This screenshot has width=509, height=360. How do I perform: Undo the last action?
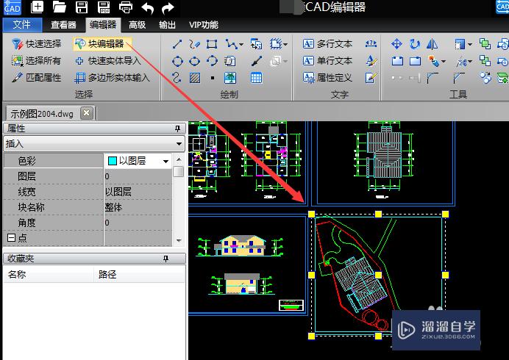(x=148, y=8)
